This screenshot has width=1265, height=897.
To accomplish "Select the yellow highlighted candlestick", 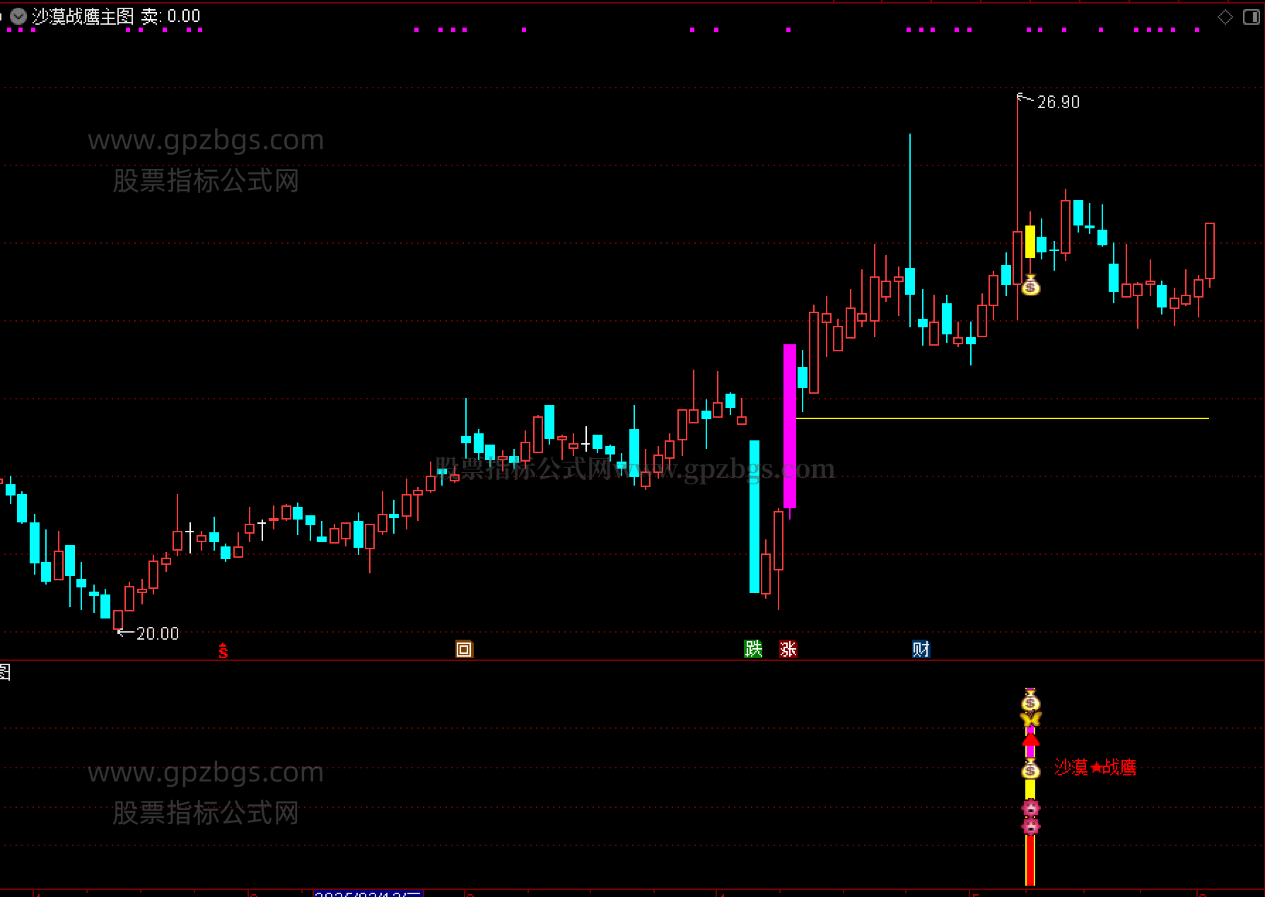I will [x=1030, y=242].
